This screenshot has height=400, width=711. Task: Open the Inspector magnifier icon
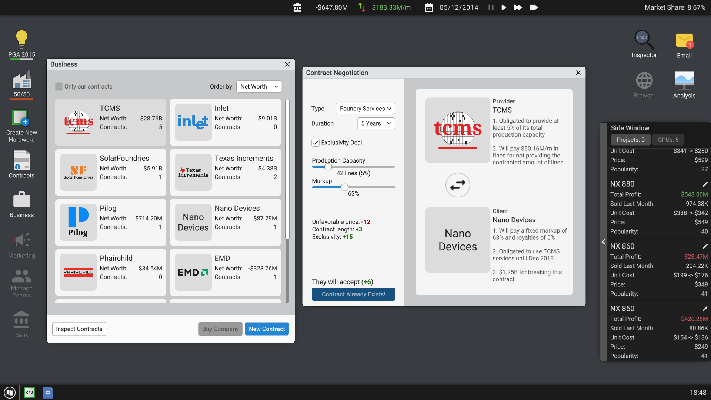click(x=644, y=40)
